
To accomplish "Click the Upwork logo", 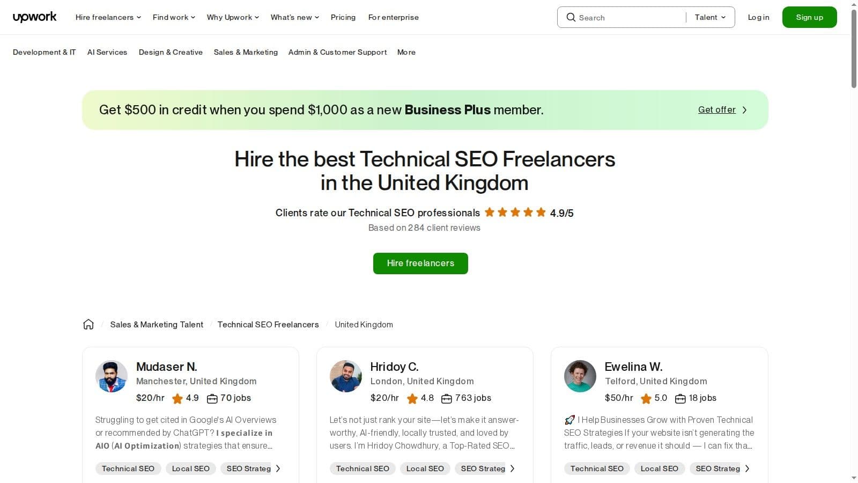I will 34,17.
